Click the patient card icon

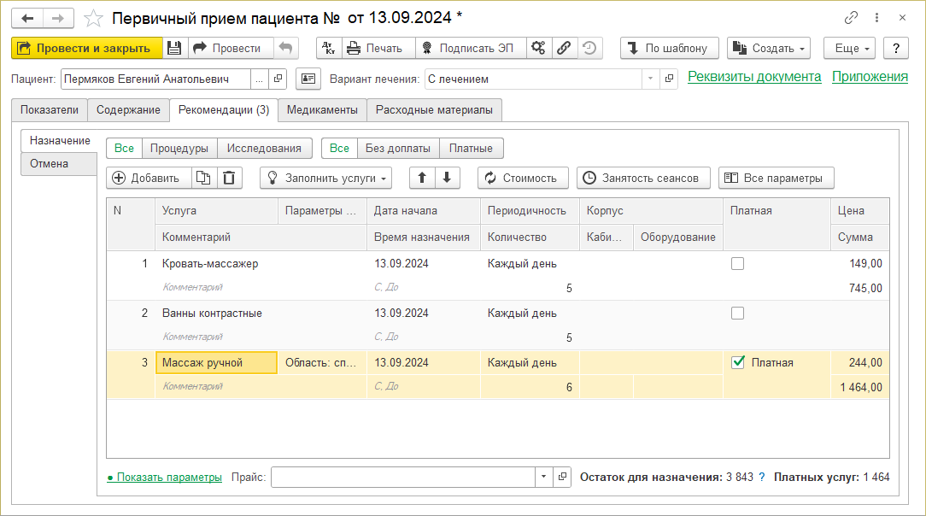pyautogui.click(x=308, y=79)
